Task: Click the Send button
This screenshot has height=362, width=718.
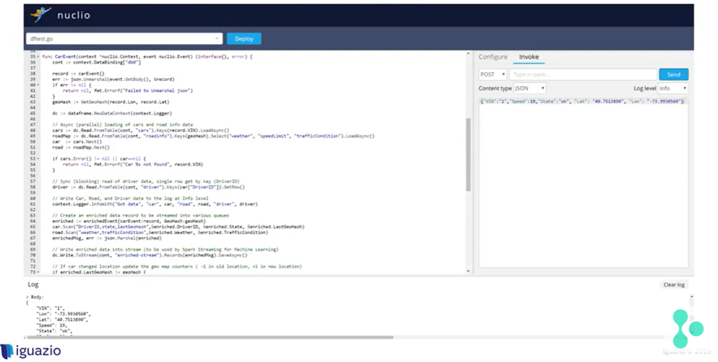Action: pyautogui.click(x=673, y=74)
